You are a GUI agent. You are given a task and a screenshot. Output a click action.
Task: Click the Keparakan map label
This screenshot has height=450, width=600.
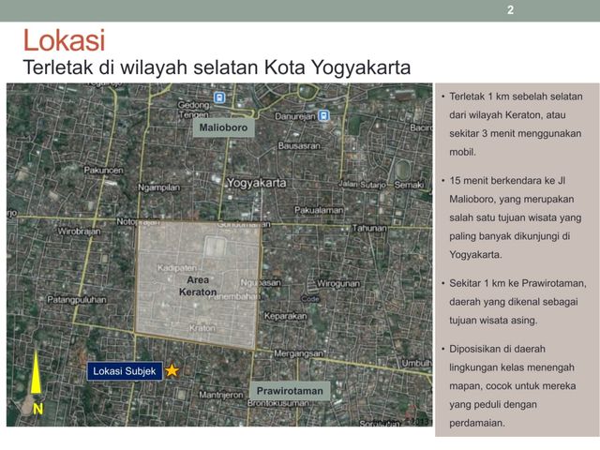[285, 316]
